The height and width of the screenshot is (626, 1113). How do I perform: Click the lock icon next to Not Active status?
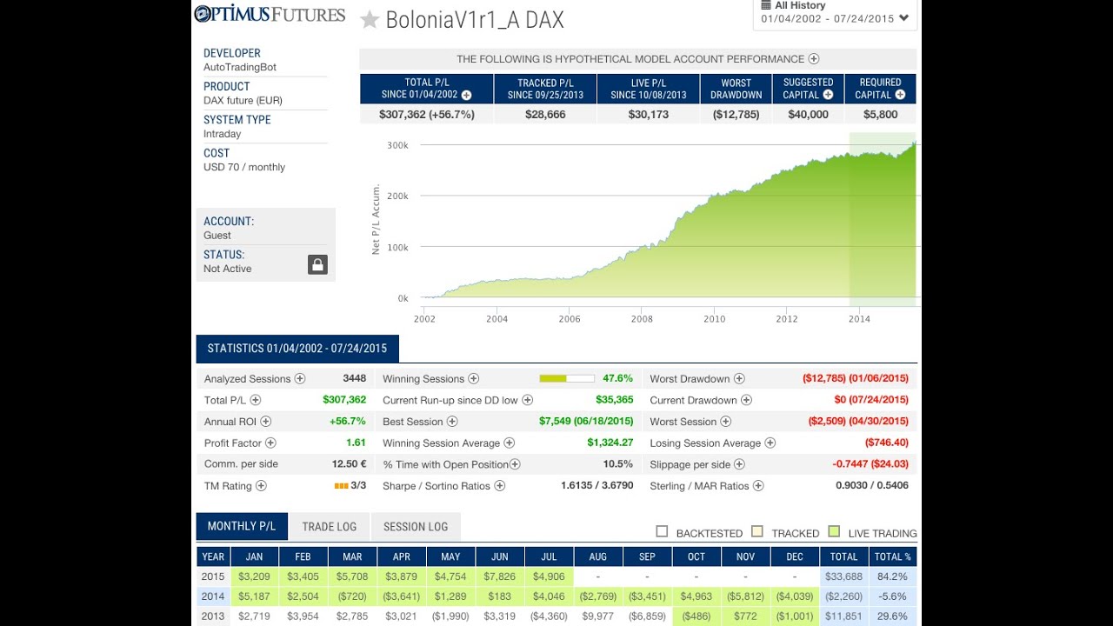pos(319,262)
